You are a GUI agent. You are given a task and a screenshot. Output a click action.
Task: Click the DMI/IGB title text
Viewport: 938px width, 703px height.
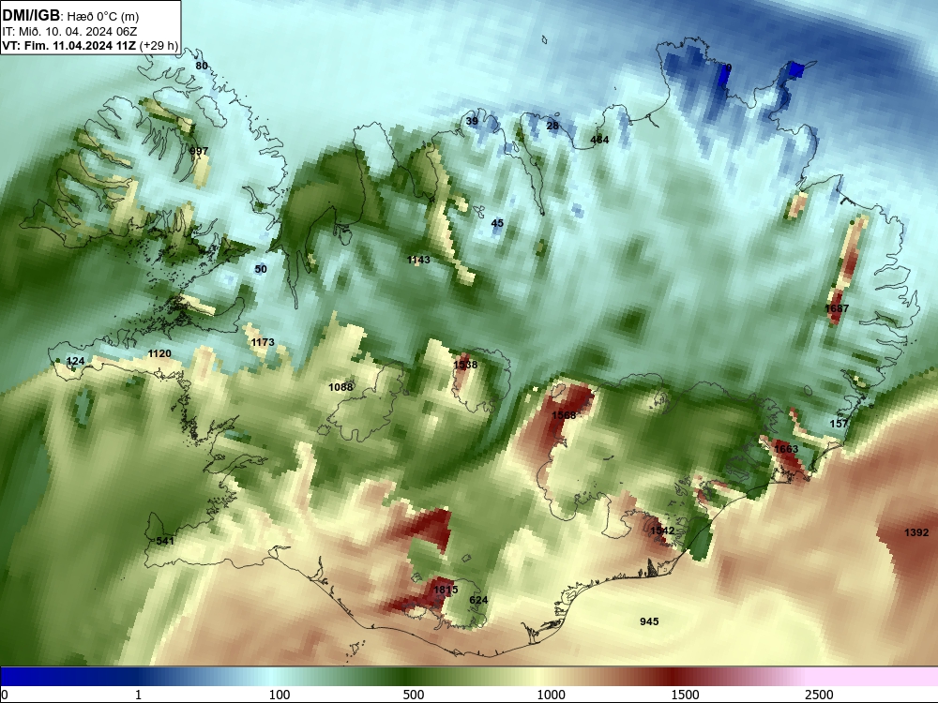31,16
